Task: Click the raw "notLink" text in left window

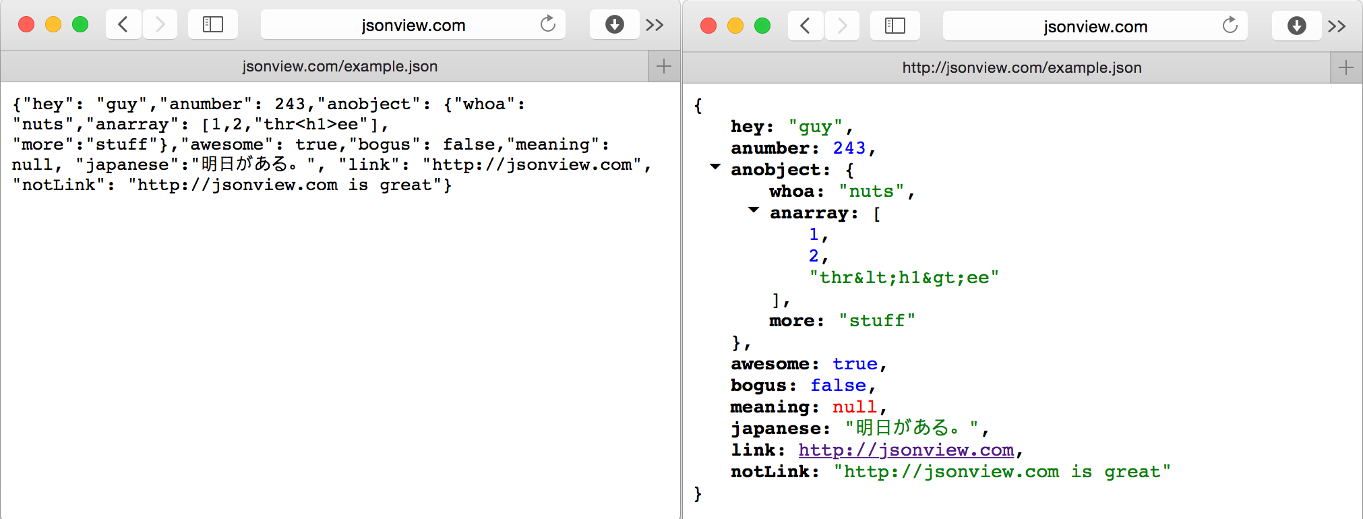Action: pos(59,185)
